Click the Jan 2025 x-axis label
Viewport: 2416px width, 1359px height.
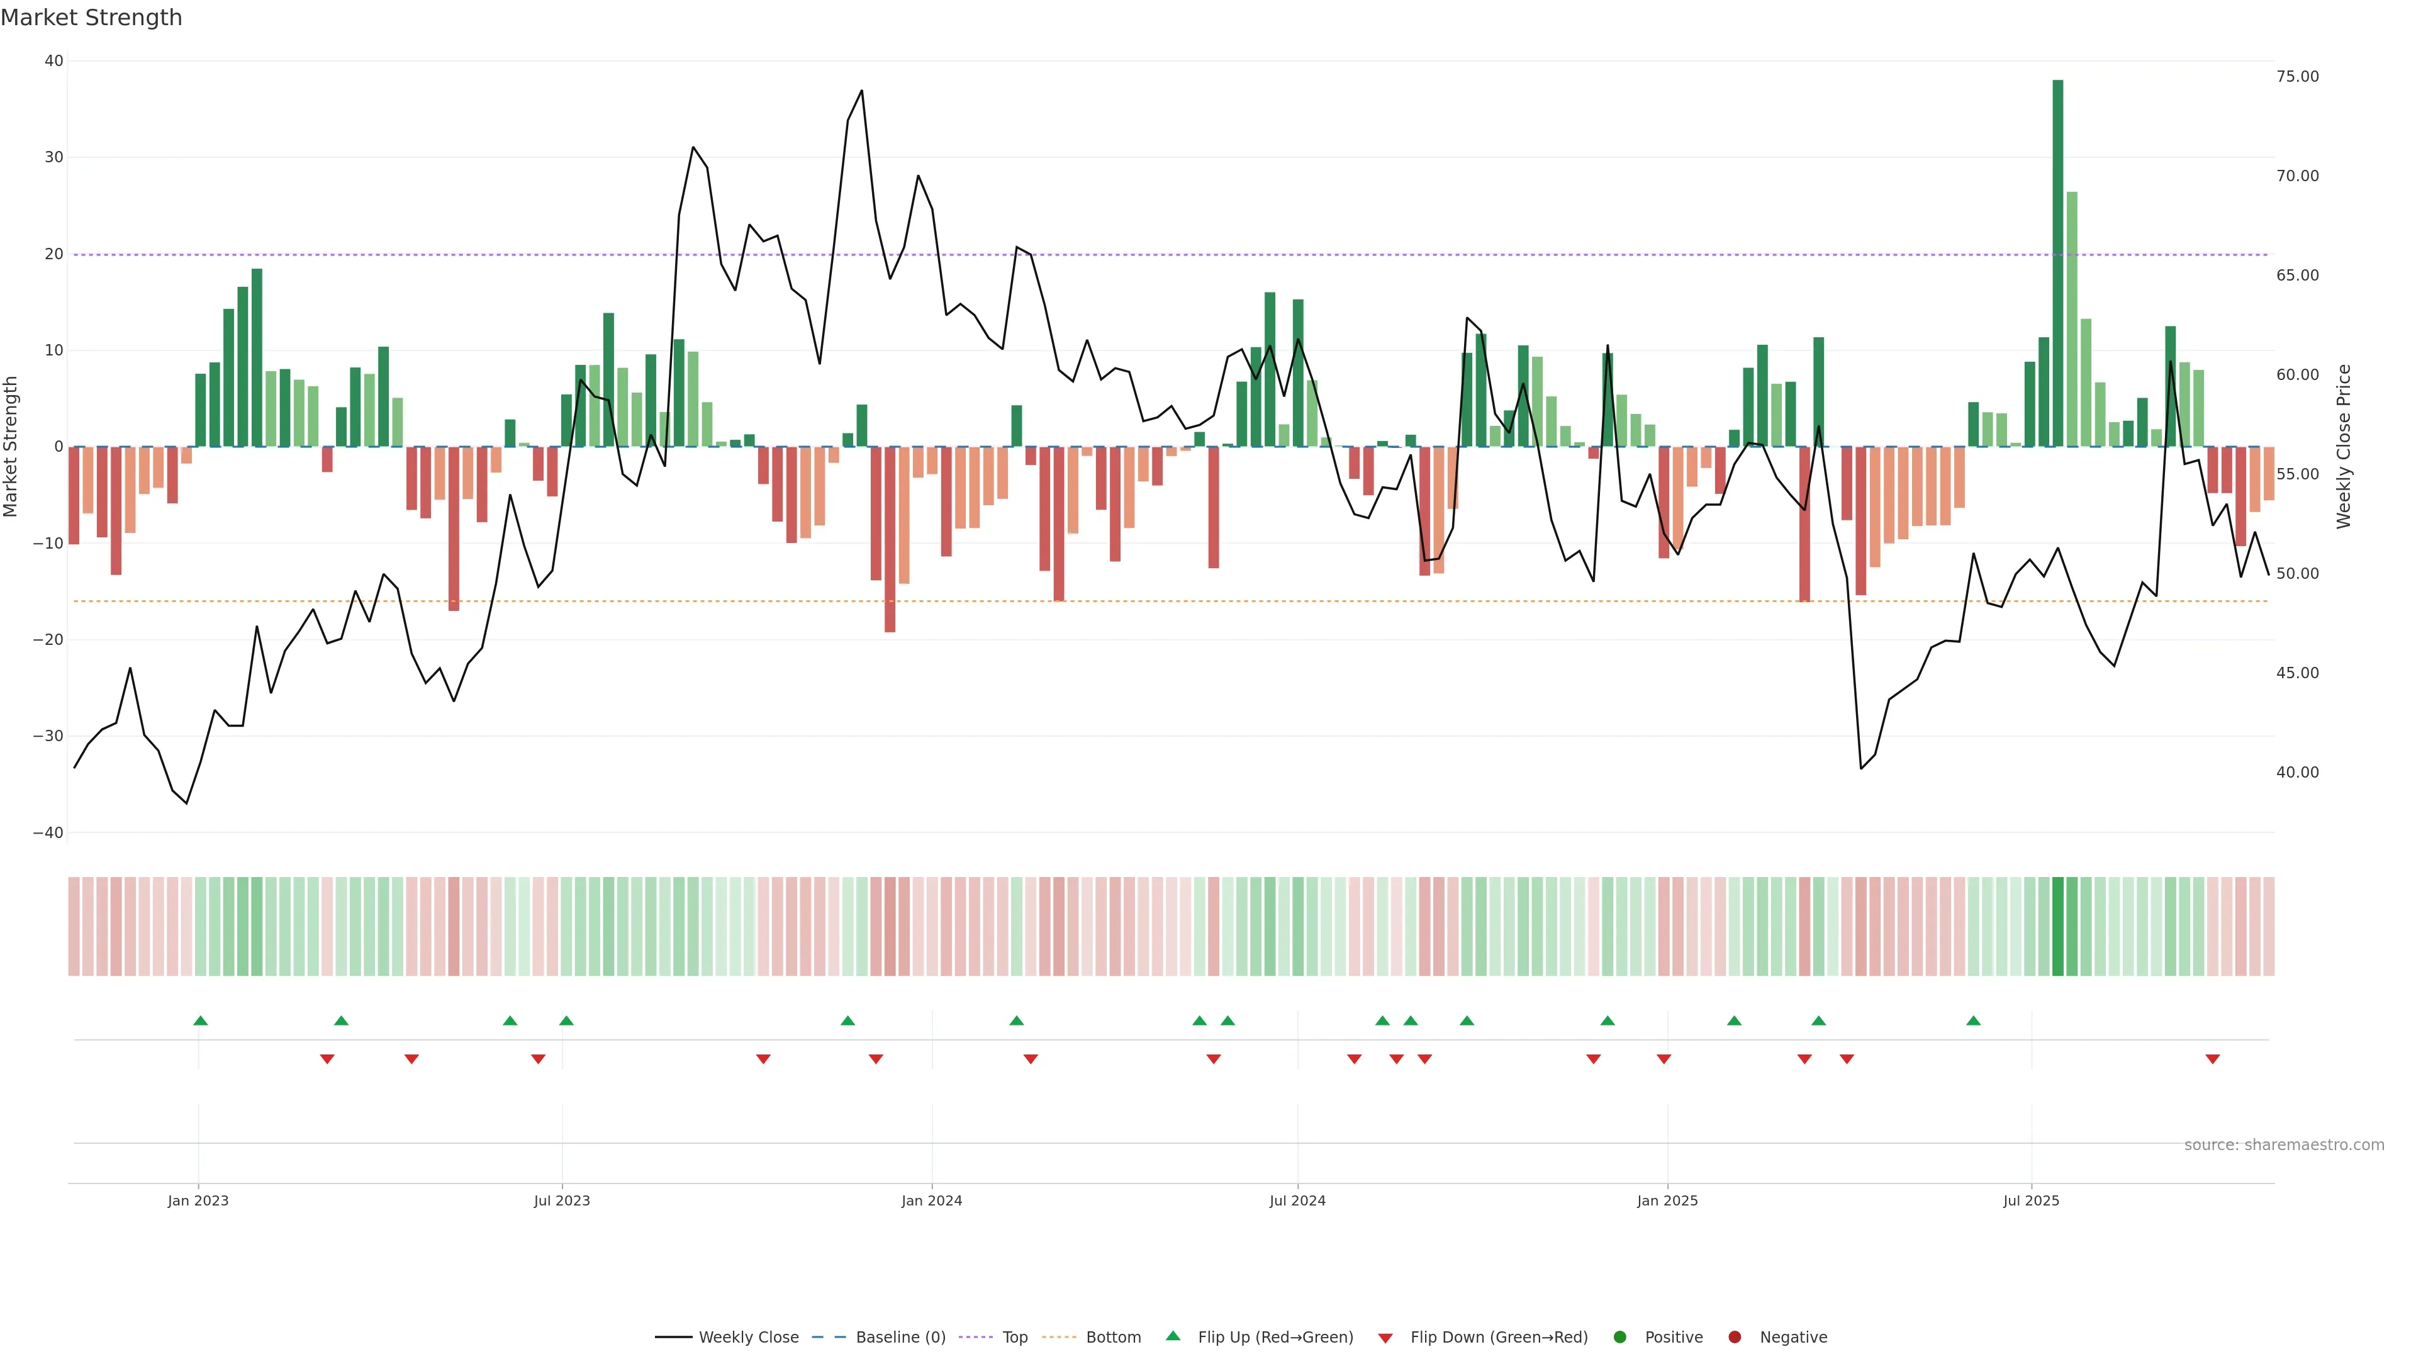1667,1200
